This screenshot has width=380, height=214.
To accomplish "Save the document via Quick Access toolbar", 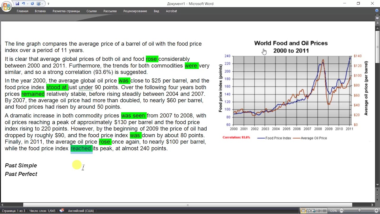I will [17, 4].
